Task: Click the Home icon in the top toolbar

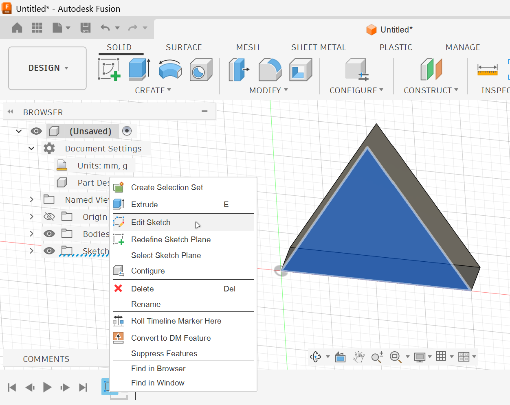Action: (x=17, y=28)
